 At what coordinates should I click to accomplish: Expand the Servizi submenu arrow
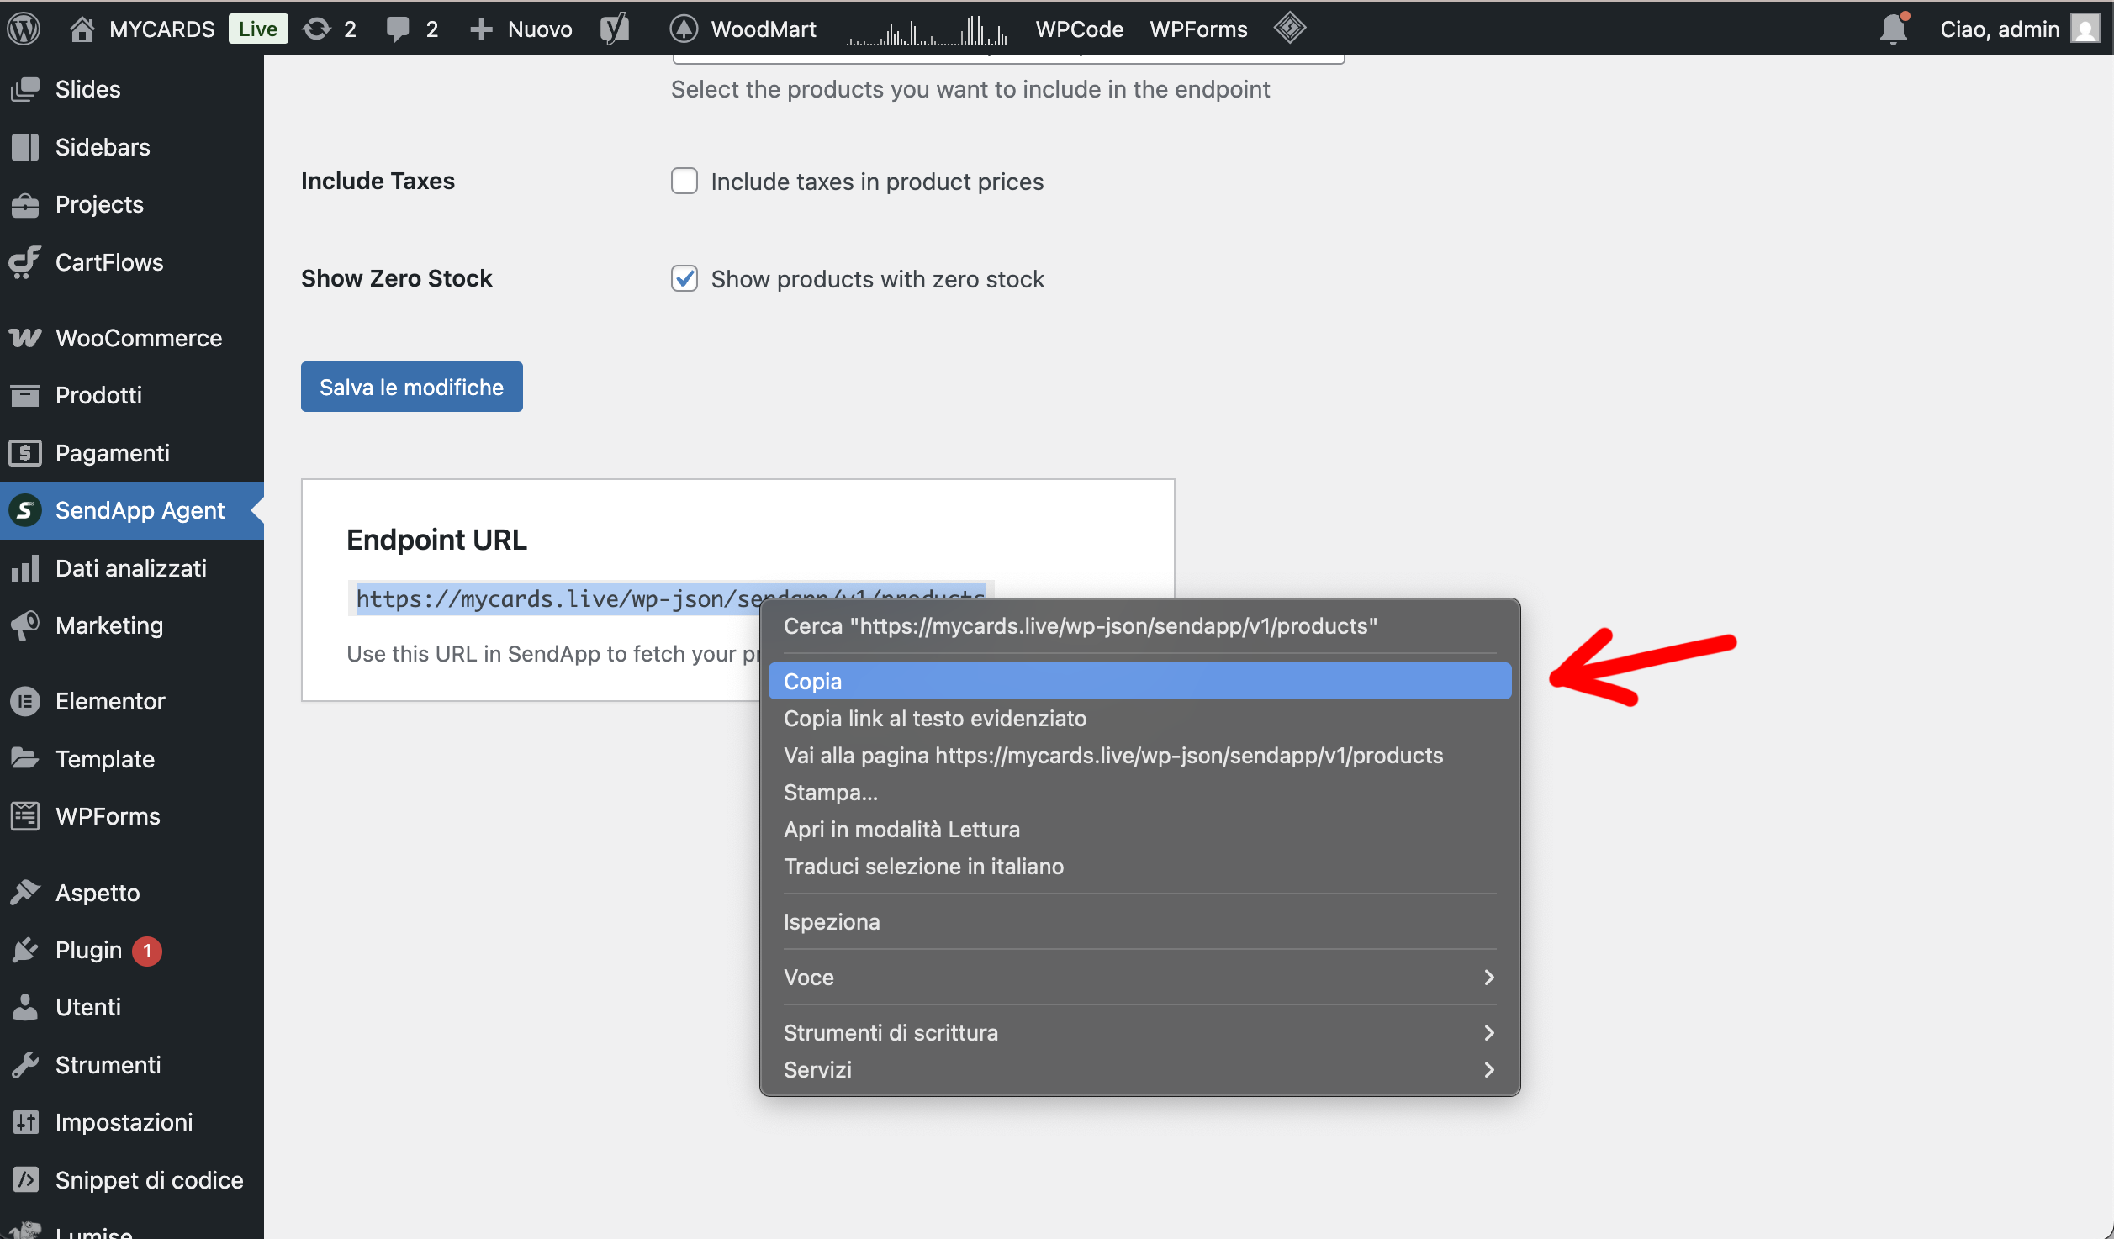coord(1488,1069)
